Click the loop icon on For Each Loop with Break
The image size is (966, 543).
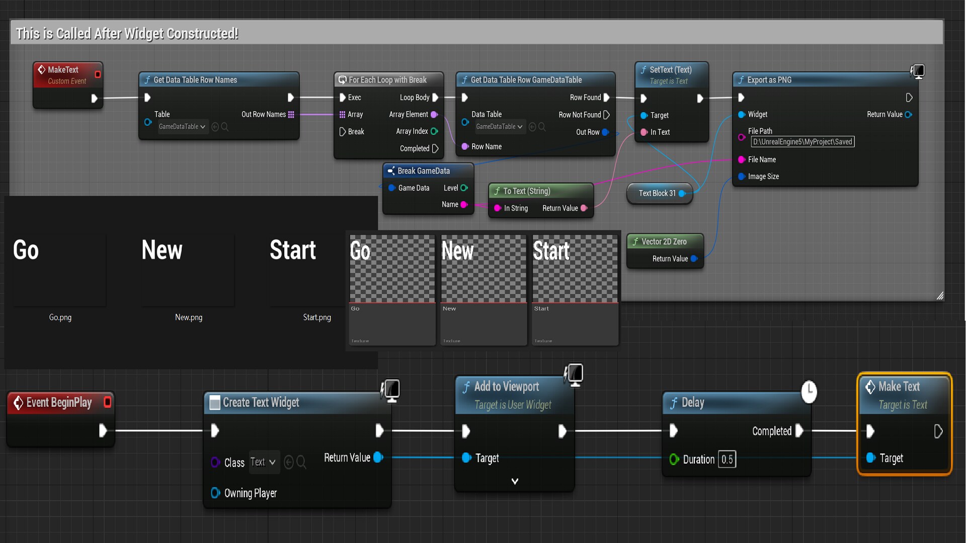pyautogui.click(x=343, y=79)
